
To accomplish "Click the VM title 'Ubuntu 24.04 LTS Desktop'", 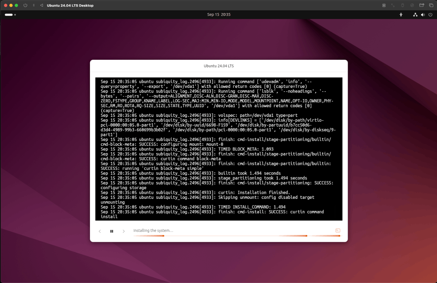I will (x=70, y=6).
